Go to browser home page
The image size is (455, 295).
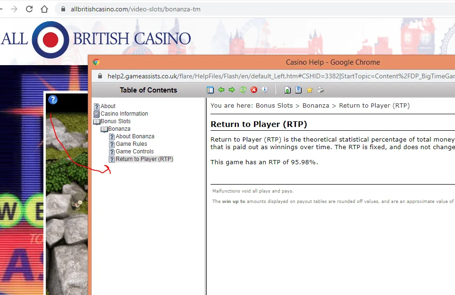click(x=44, y=9)
